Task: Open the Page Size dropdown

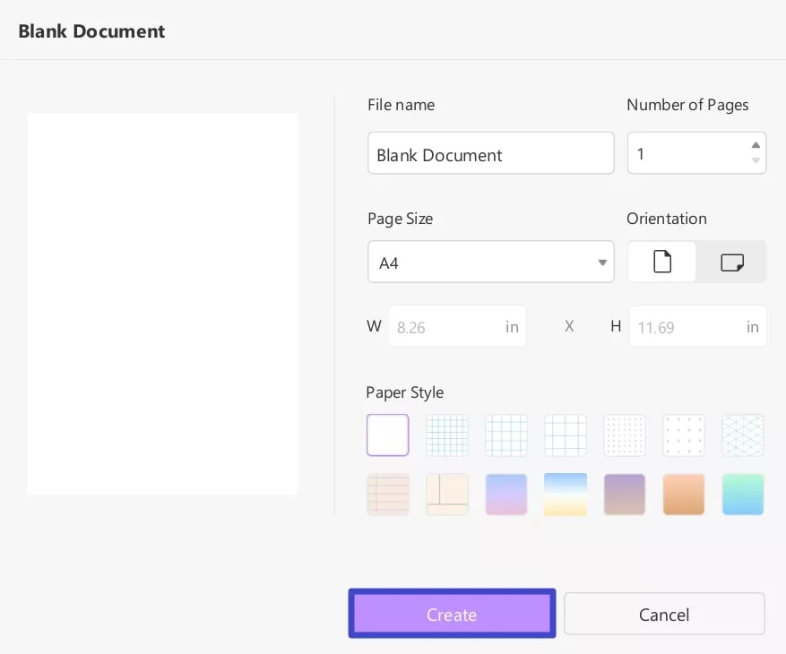Action: point(491,262)
